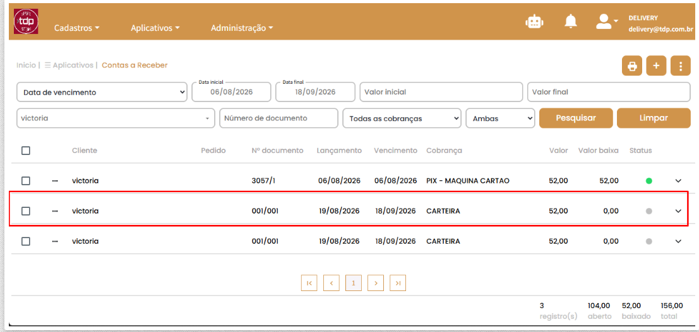The image size is (699, 332).
Task: Select page 1 in pagination
Action: pos(354,283)
